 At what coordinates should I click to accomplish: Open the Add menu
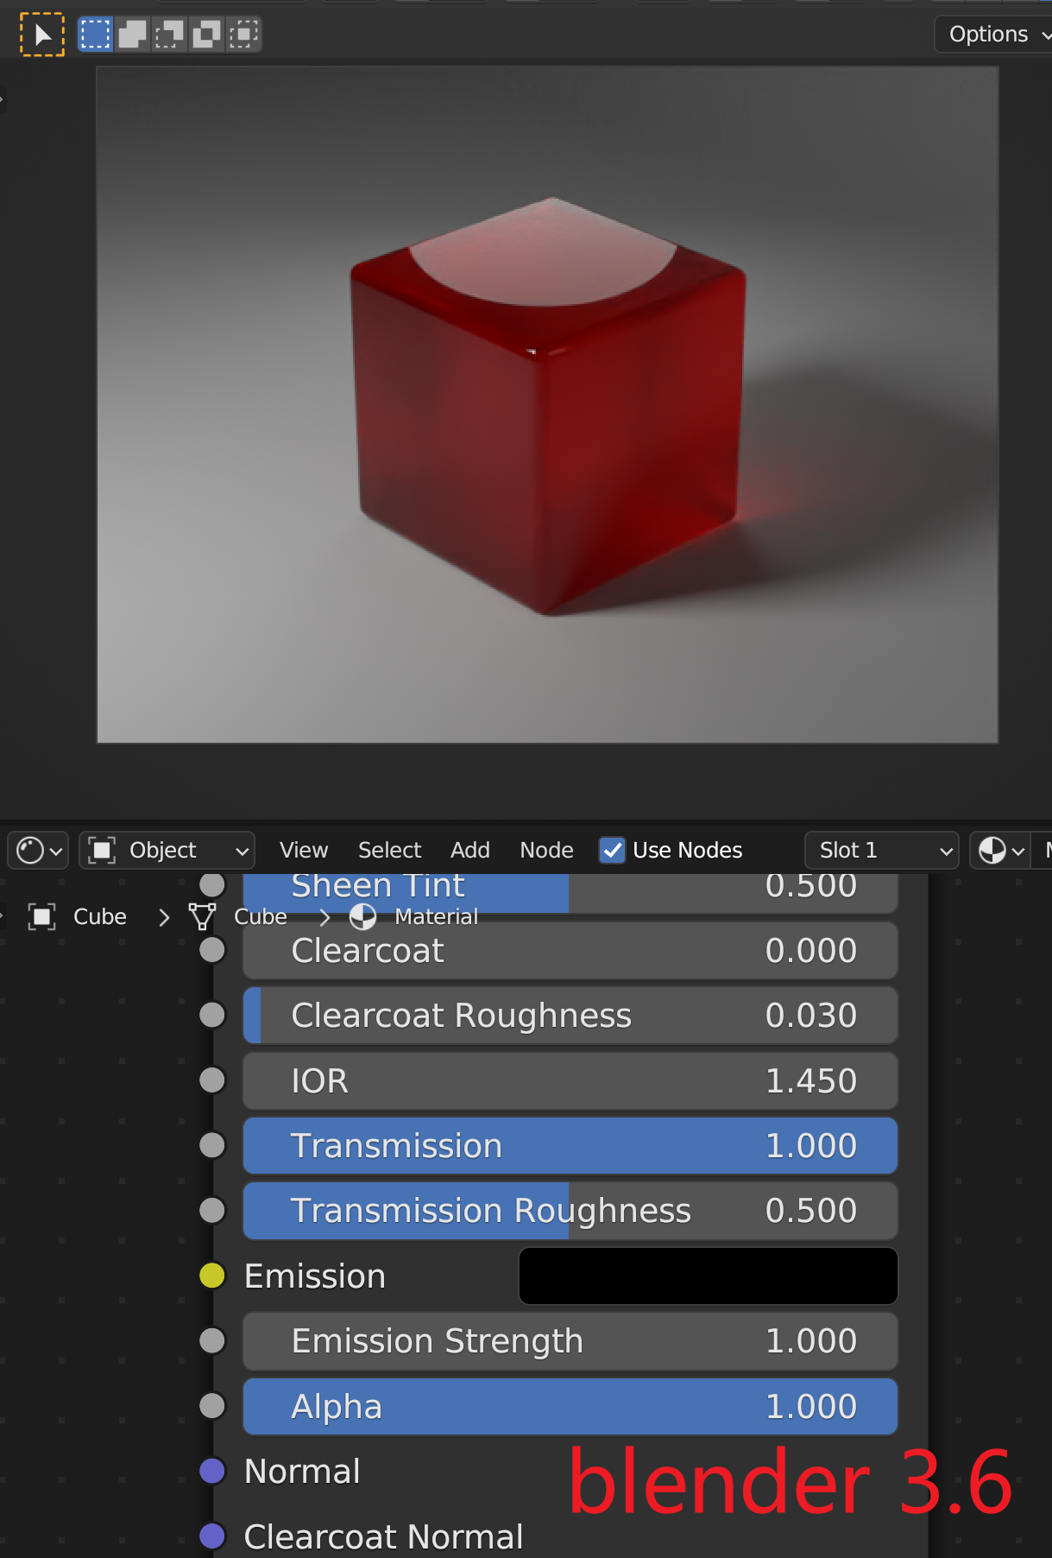[x=469, y=851]
